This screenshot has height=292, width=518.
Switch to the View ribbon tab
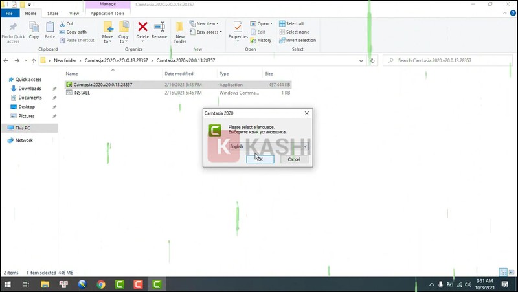click(x=74, y=13)
